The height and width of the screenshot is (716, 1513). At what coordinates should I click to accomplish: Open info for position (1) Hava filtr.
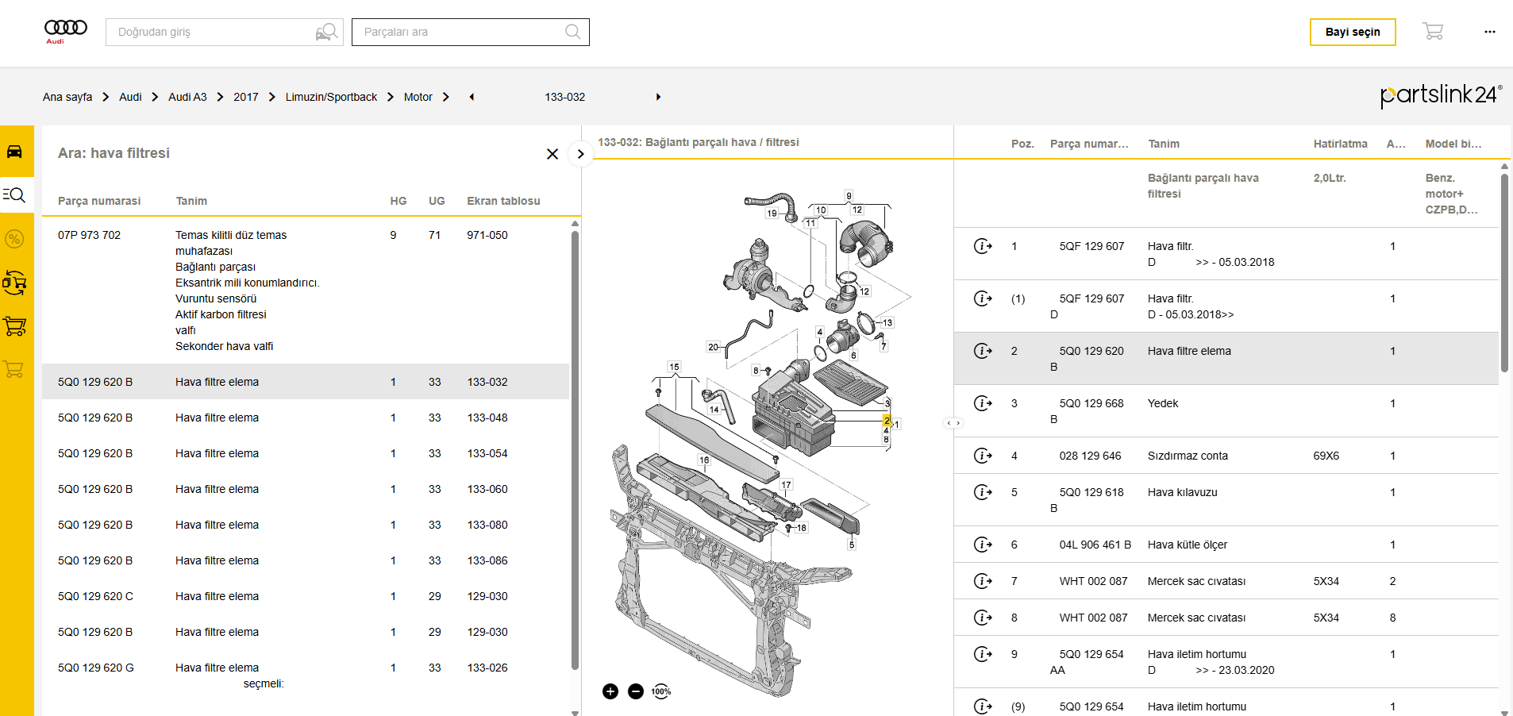point(983,298)
